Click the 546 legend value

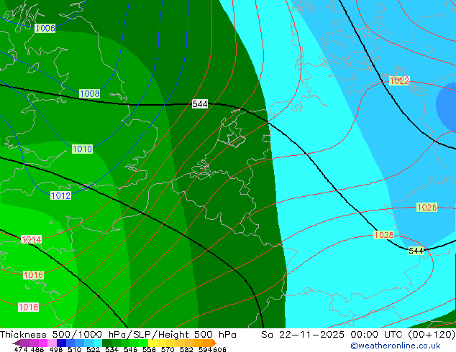tap(130, 349)
